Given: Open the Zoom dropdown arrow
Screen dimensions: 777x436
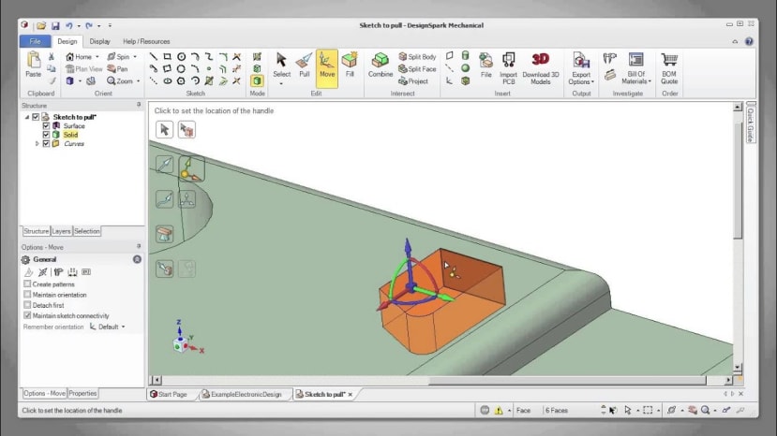Looking at the screenshot, I should [139, 81].
